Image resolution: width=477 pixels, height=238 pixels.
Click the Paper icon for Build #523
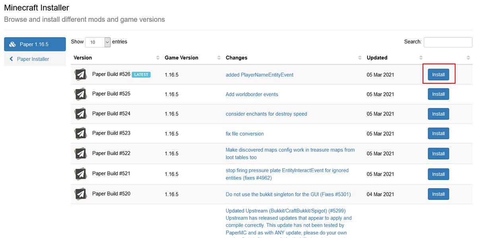pos(81,133)
